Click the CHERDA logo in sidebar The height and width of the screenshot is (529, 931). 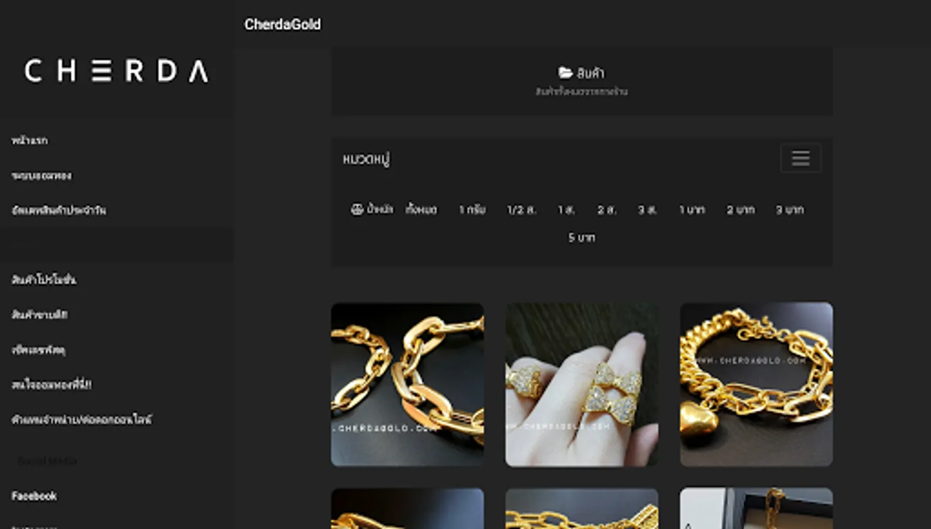click(116, 71)
